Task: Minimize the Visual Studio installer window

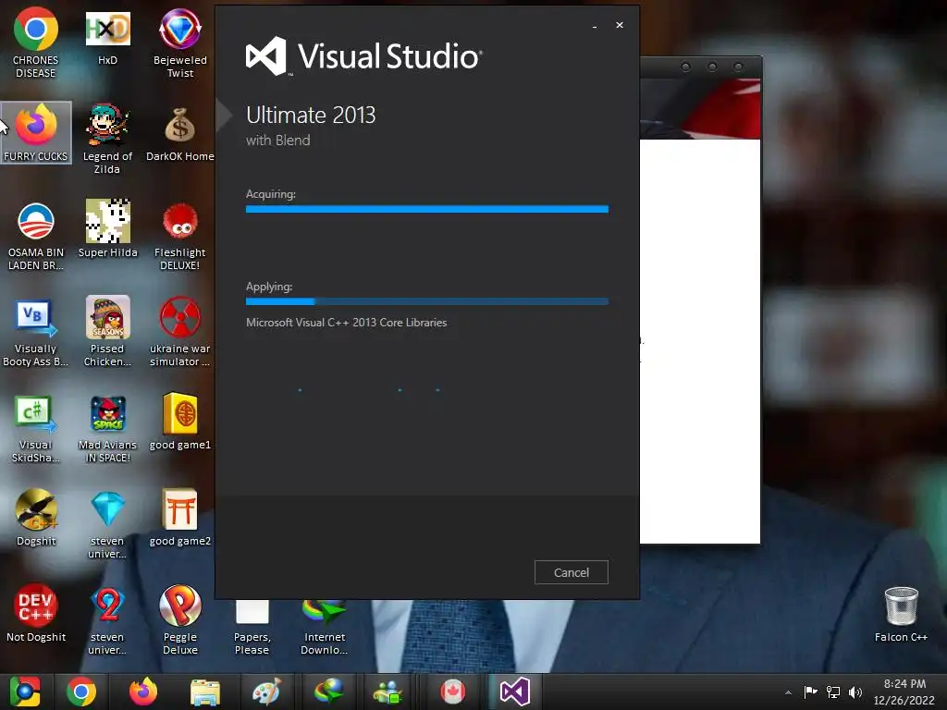Action: (x=595, y=25)
